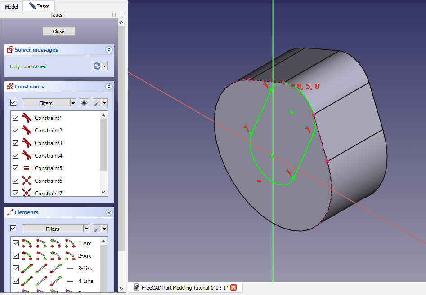Toggle the Constraints filter master checkbox
This screenshot has height=295, width=426.
[13, 103]
